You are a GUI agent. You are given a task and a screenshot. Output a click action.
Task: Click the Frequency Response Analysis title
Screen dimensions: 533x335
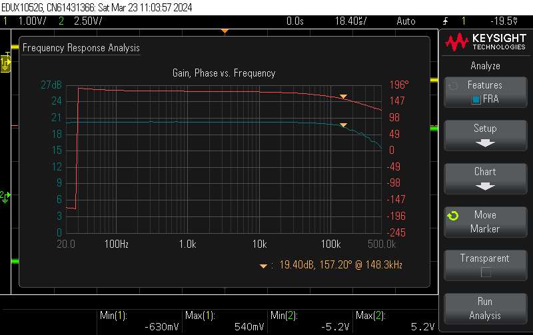click(81, 48)
